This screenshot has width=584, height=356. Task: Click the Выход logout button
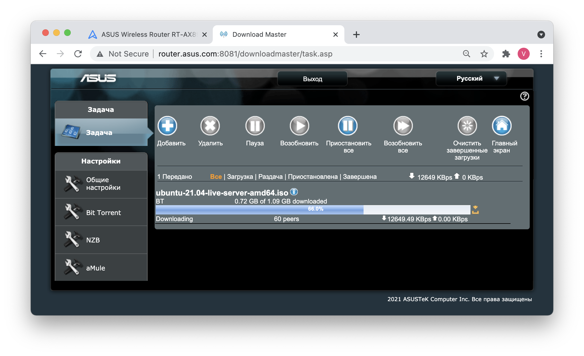313,79
